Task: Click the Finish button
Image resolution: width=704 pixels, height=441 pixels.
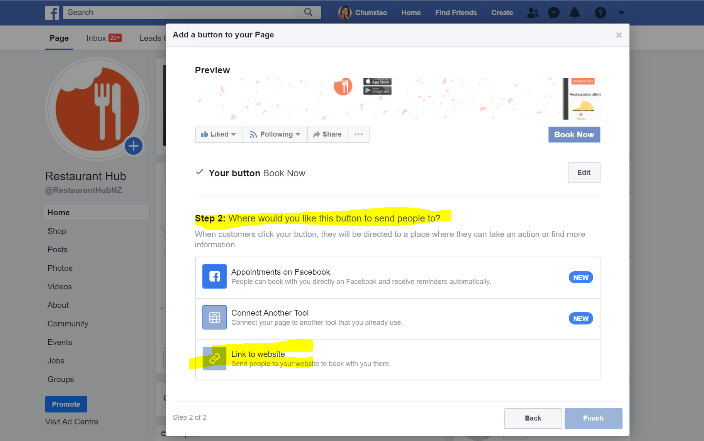Action: pyautogui.click(x=593, y=418)
